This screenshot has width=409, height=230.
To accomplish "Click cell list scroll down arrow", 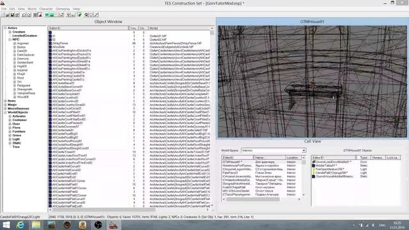I will coord(304,195).
